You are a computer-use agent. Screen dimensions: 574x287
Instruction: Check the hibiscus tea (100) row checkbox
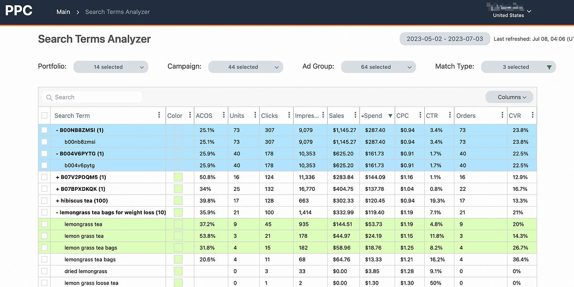point(44,200)
